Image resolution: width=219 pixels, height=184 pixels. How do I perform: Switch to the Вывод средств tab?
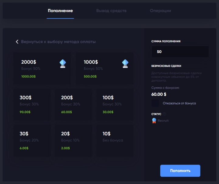[x=111, y=11]
